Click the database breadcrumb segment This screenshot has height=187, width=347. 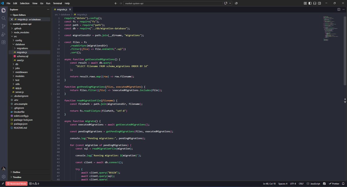[65, 14]
